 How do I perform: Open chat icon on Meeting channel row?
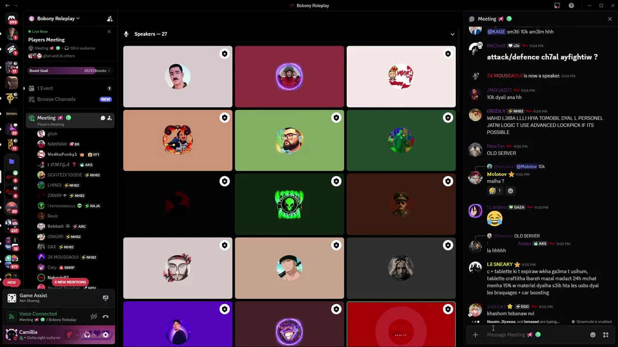tap(103, 118)
